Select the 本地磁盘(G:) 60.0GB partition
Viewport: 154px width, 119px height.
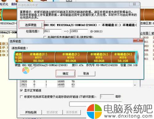coord(99,57)
